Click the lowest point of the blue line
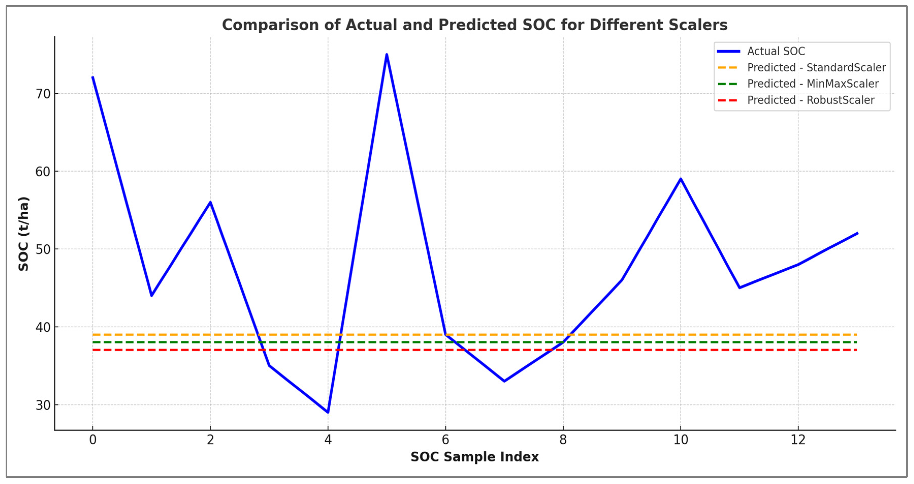Image resolution: width=914 pixels, height=484 pixels. (x=328, y=412)
